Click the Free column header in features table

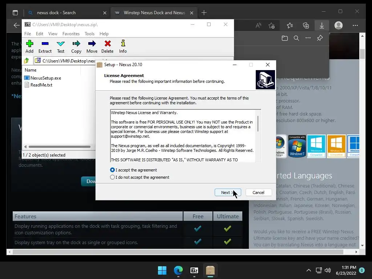click(198, 217)
